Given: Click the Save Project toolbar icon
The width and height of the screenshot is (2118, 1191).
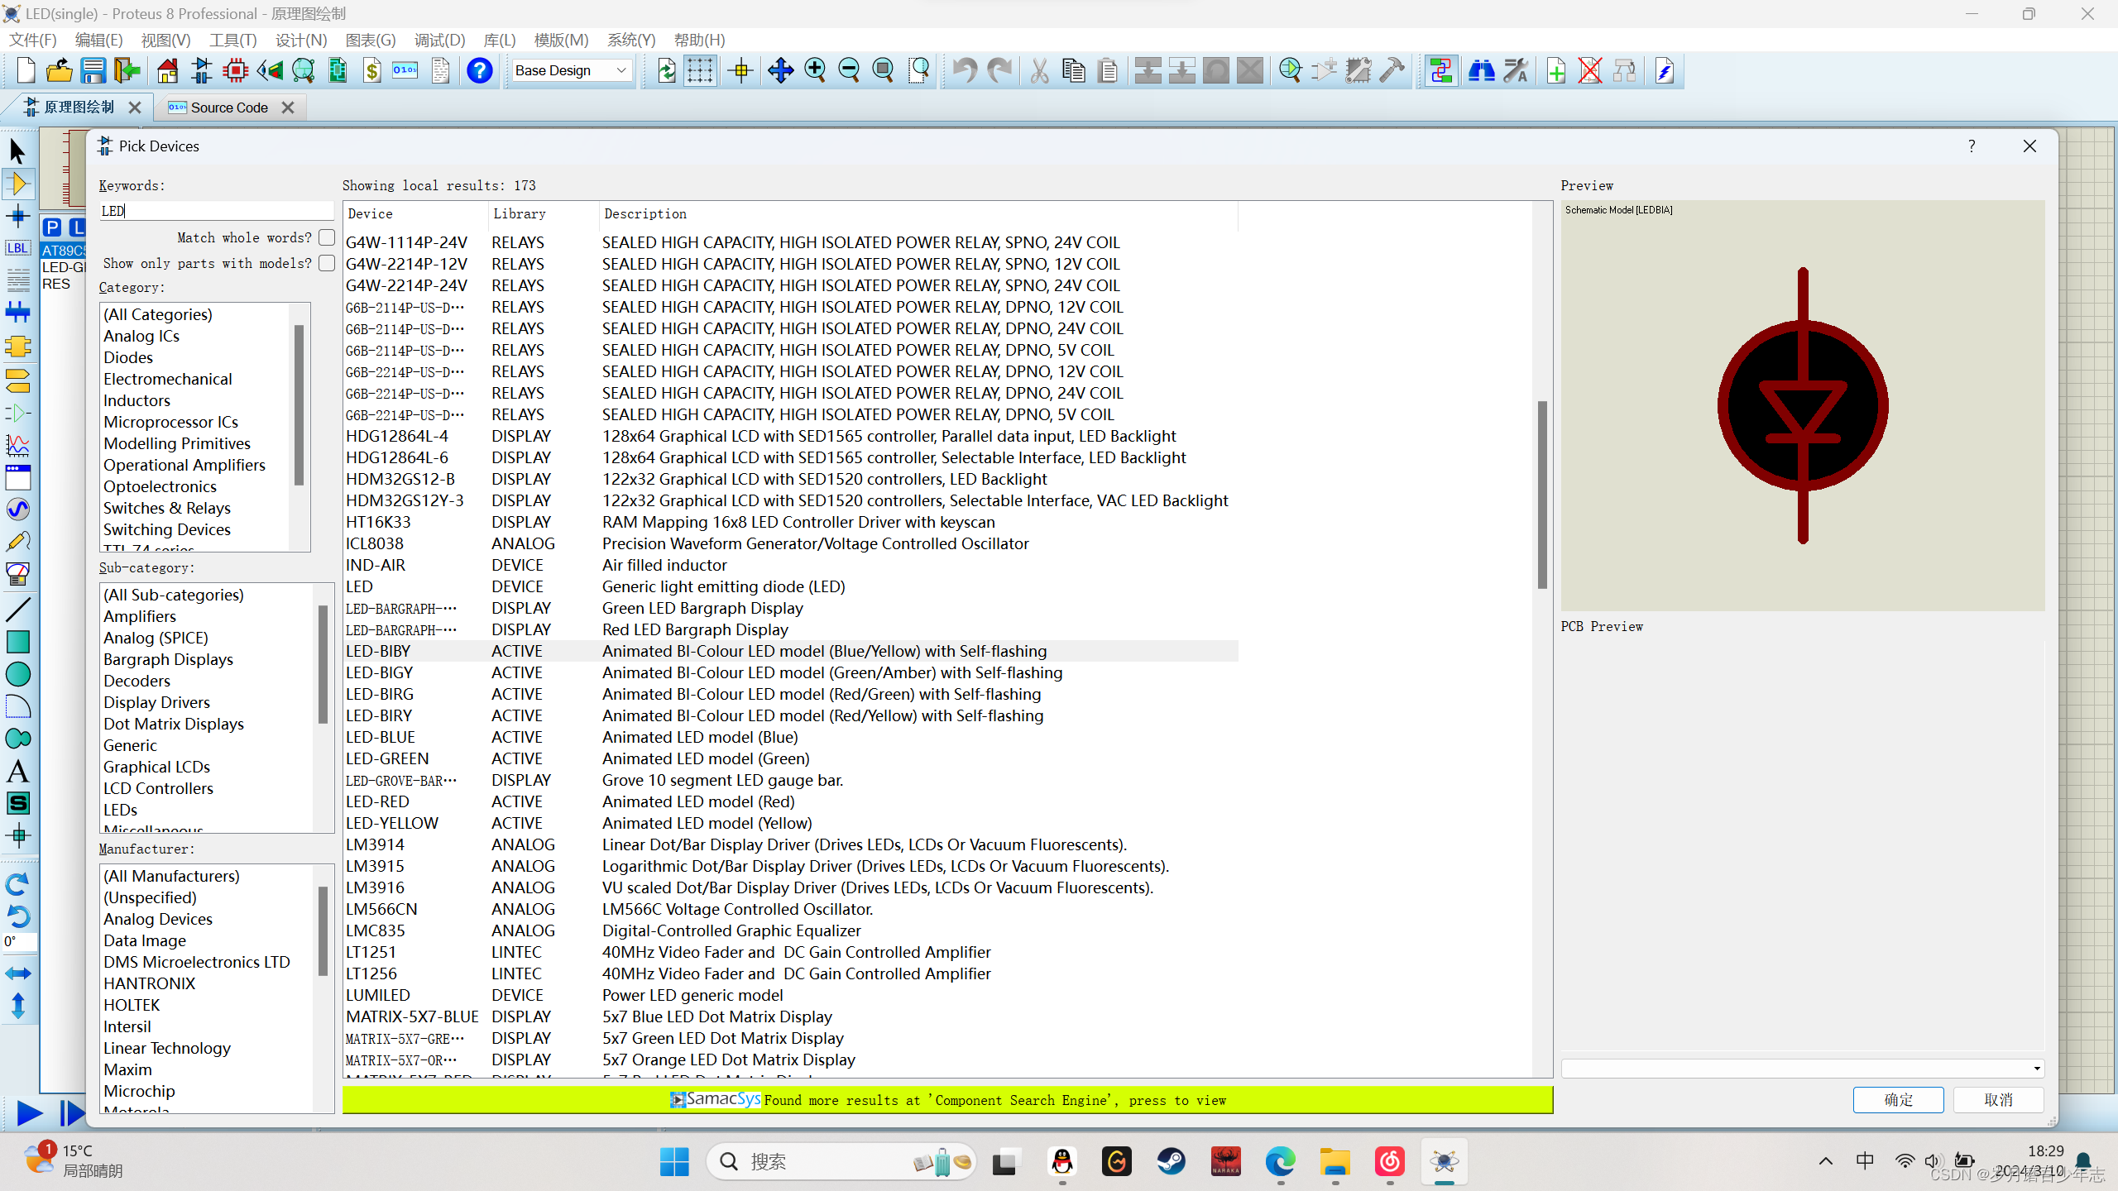Looking at the screenshot, I should coord(93,71).
